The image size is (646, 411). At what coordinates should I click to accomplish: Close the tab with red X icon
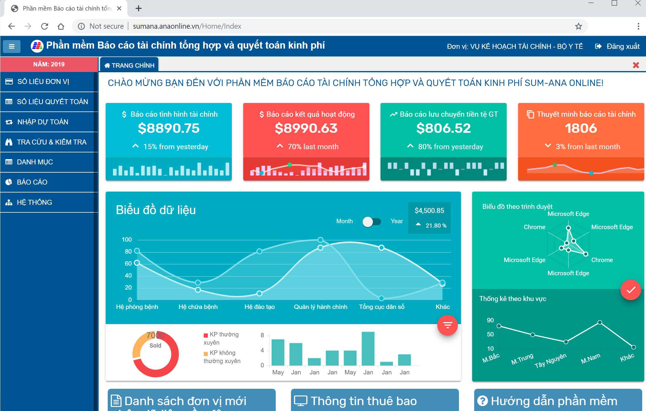pyautogui.click(x=636, y=65)
